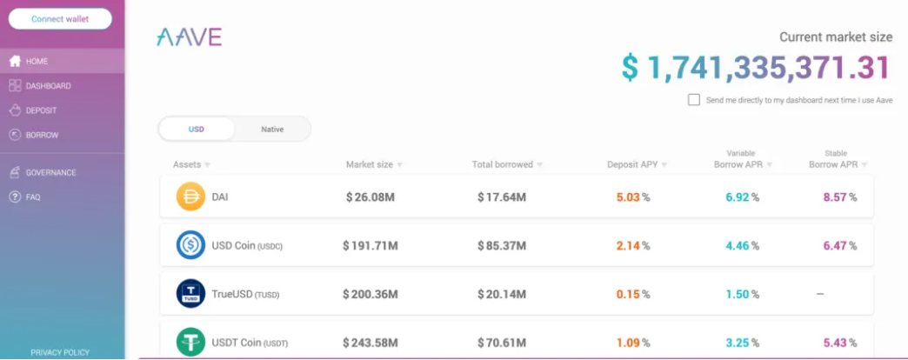Screen dimensions: 908x360
Task: Sort by Total borrowed column
Action: point(540,165)
